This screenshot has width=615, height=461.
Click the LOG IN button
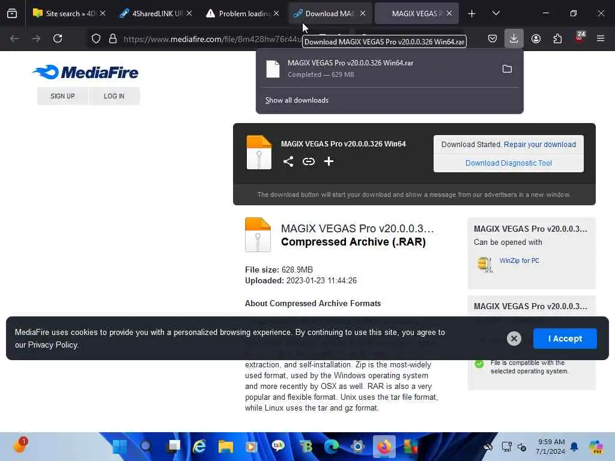(x=114, y=96)
